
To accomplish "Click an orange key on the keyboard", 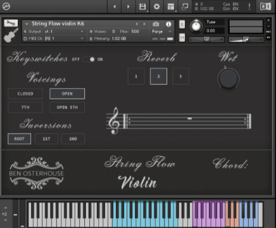I will pyautogui.click(x=232, y=223).
